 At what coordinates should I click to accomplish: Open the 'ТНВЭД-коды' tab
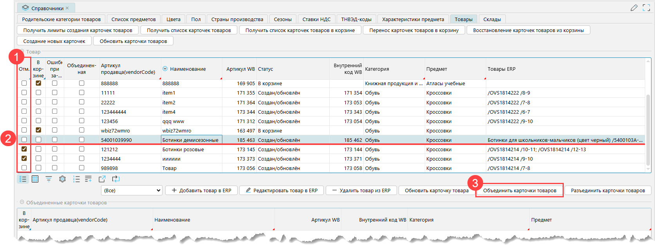coord(356,19)
